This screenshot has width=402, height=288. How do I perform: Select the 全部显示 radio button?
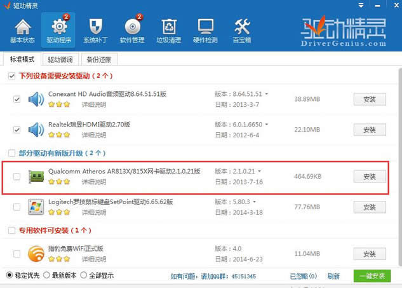(84, 275)
